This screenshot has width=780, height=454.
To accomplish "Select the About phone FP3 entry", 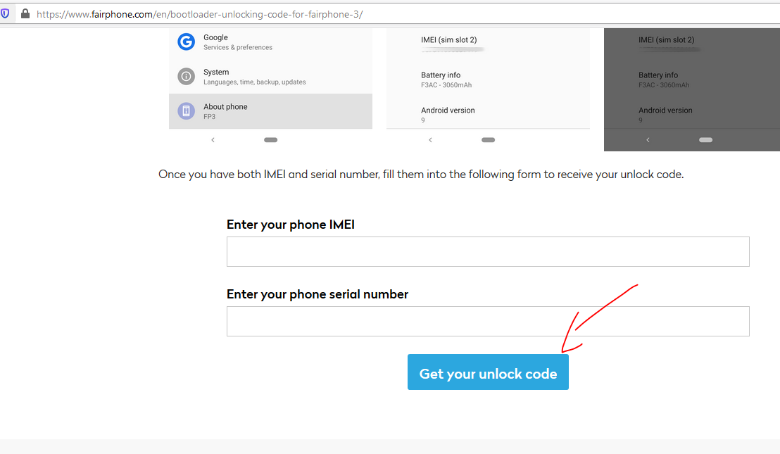I will tap(270, 111).
